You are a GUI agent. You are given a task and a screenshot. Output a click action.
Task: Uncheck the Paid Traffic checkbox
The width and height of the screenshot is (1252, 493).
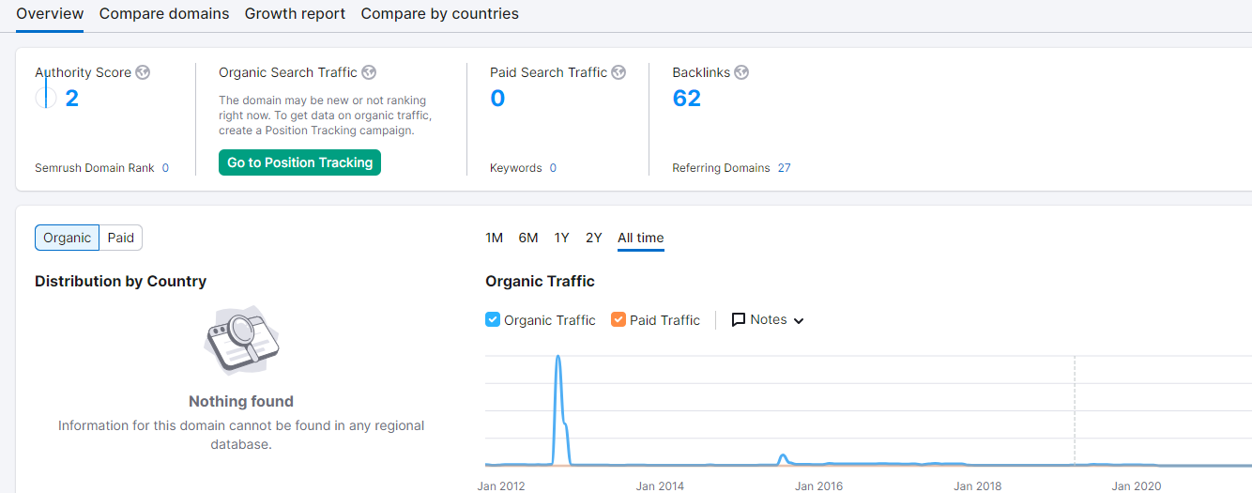pyautogui.click(x=618, y=319)
